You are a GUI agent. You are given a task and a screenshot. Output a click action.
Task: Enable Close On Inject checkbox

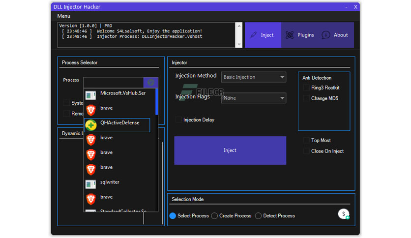[x=306, y=151]
